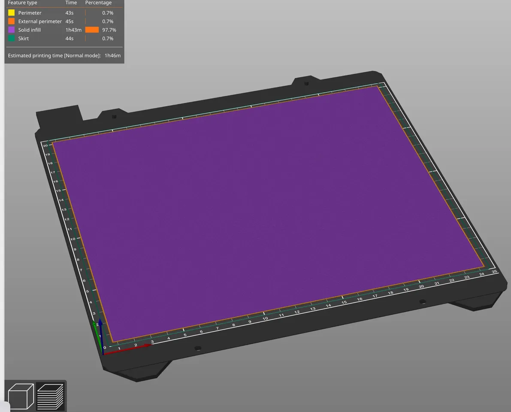
Task: Toggle the Skirt feature type in the legend
Action: click(x=12, y=38)
